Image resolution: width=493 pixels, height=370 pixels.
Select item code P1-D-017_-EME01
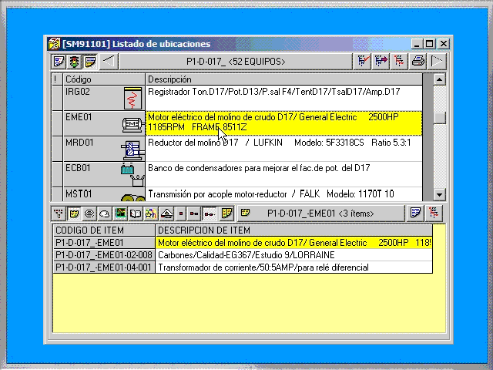(x=104, y=243)
